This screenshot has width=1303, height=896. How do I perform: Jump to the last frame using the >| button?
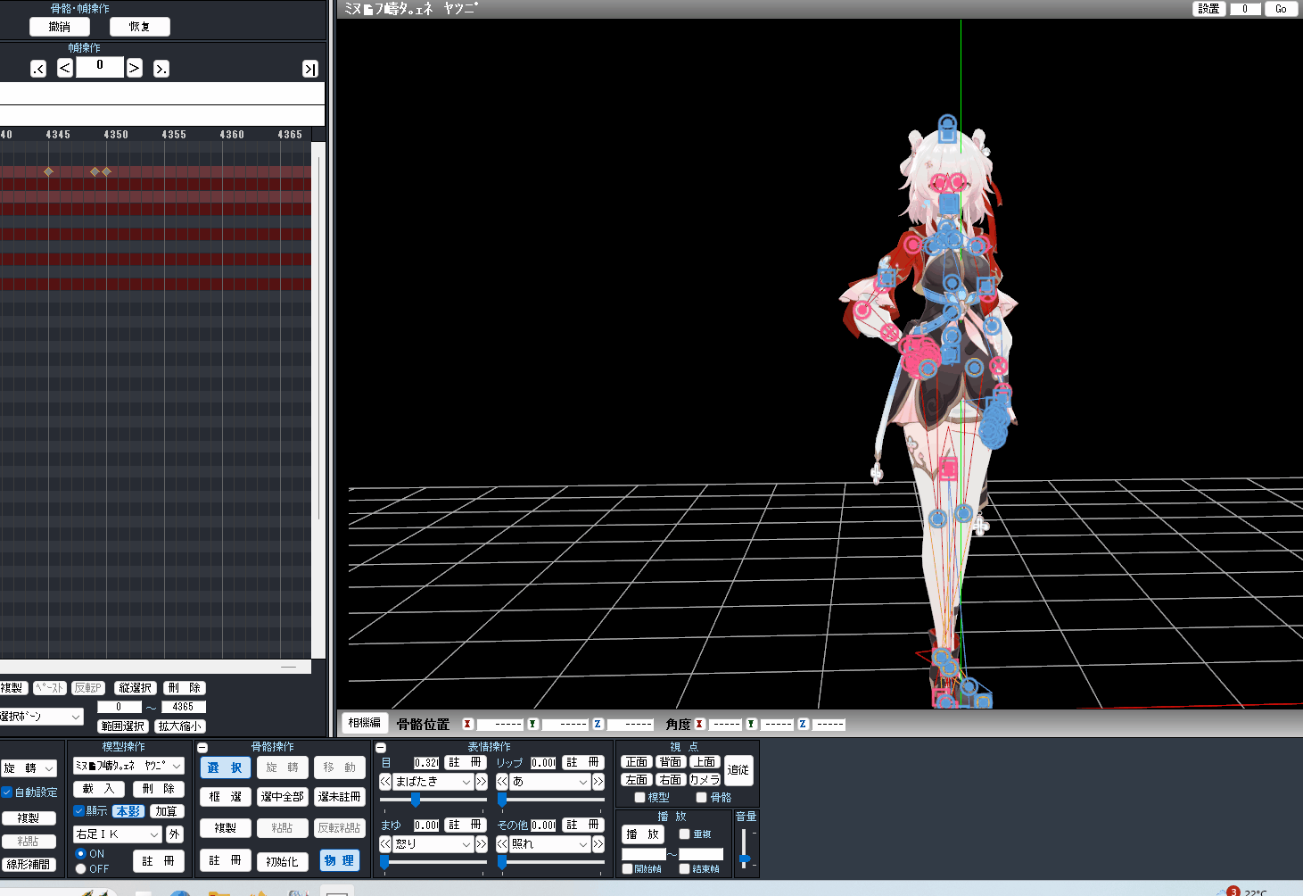tap(309, 67)
